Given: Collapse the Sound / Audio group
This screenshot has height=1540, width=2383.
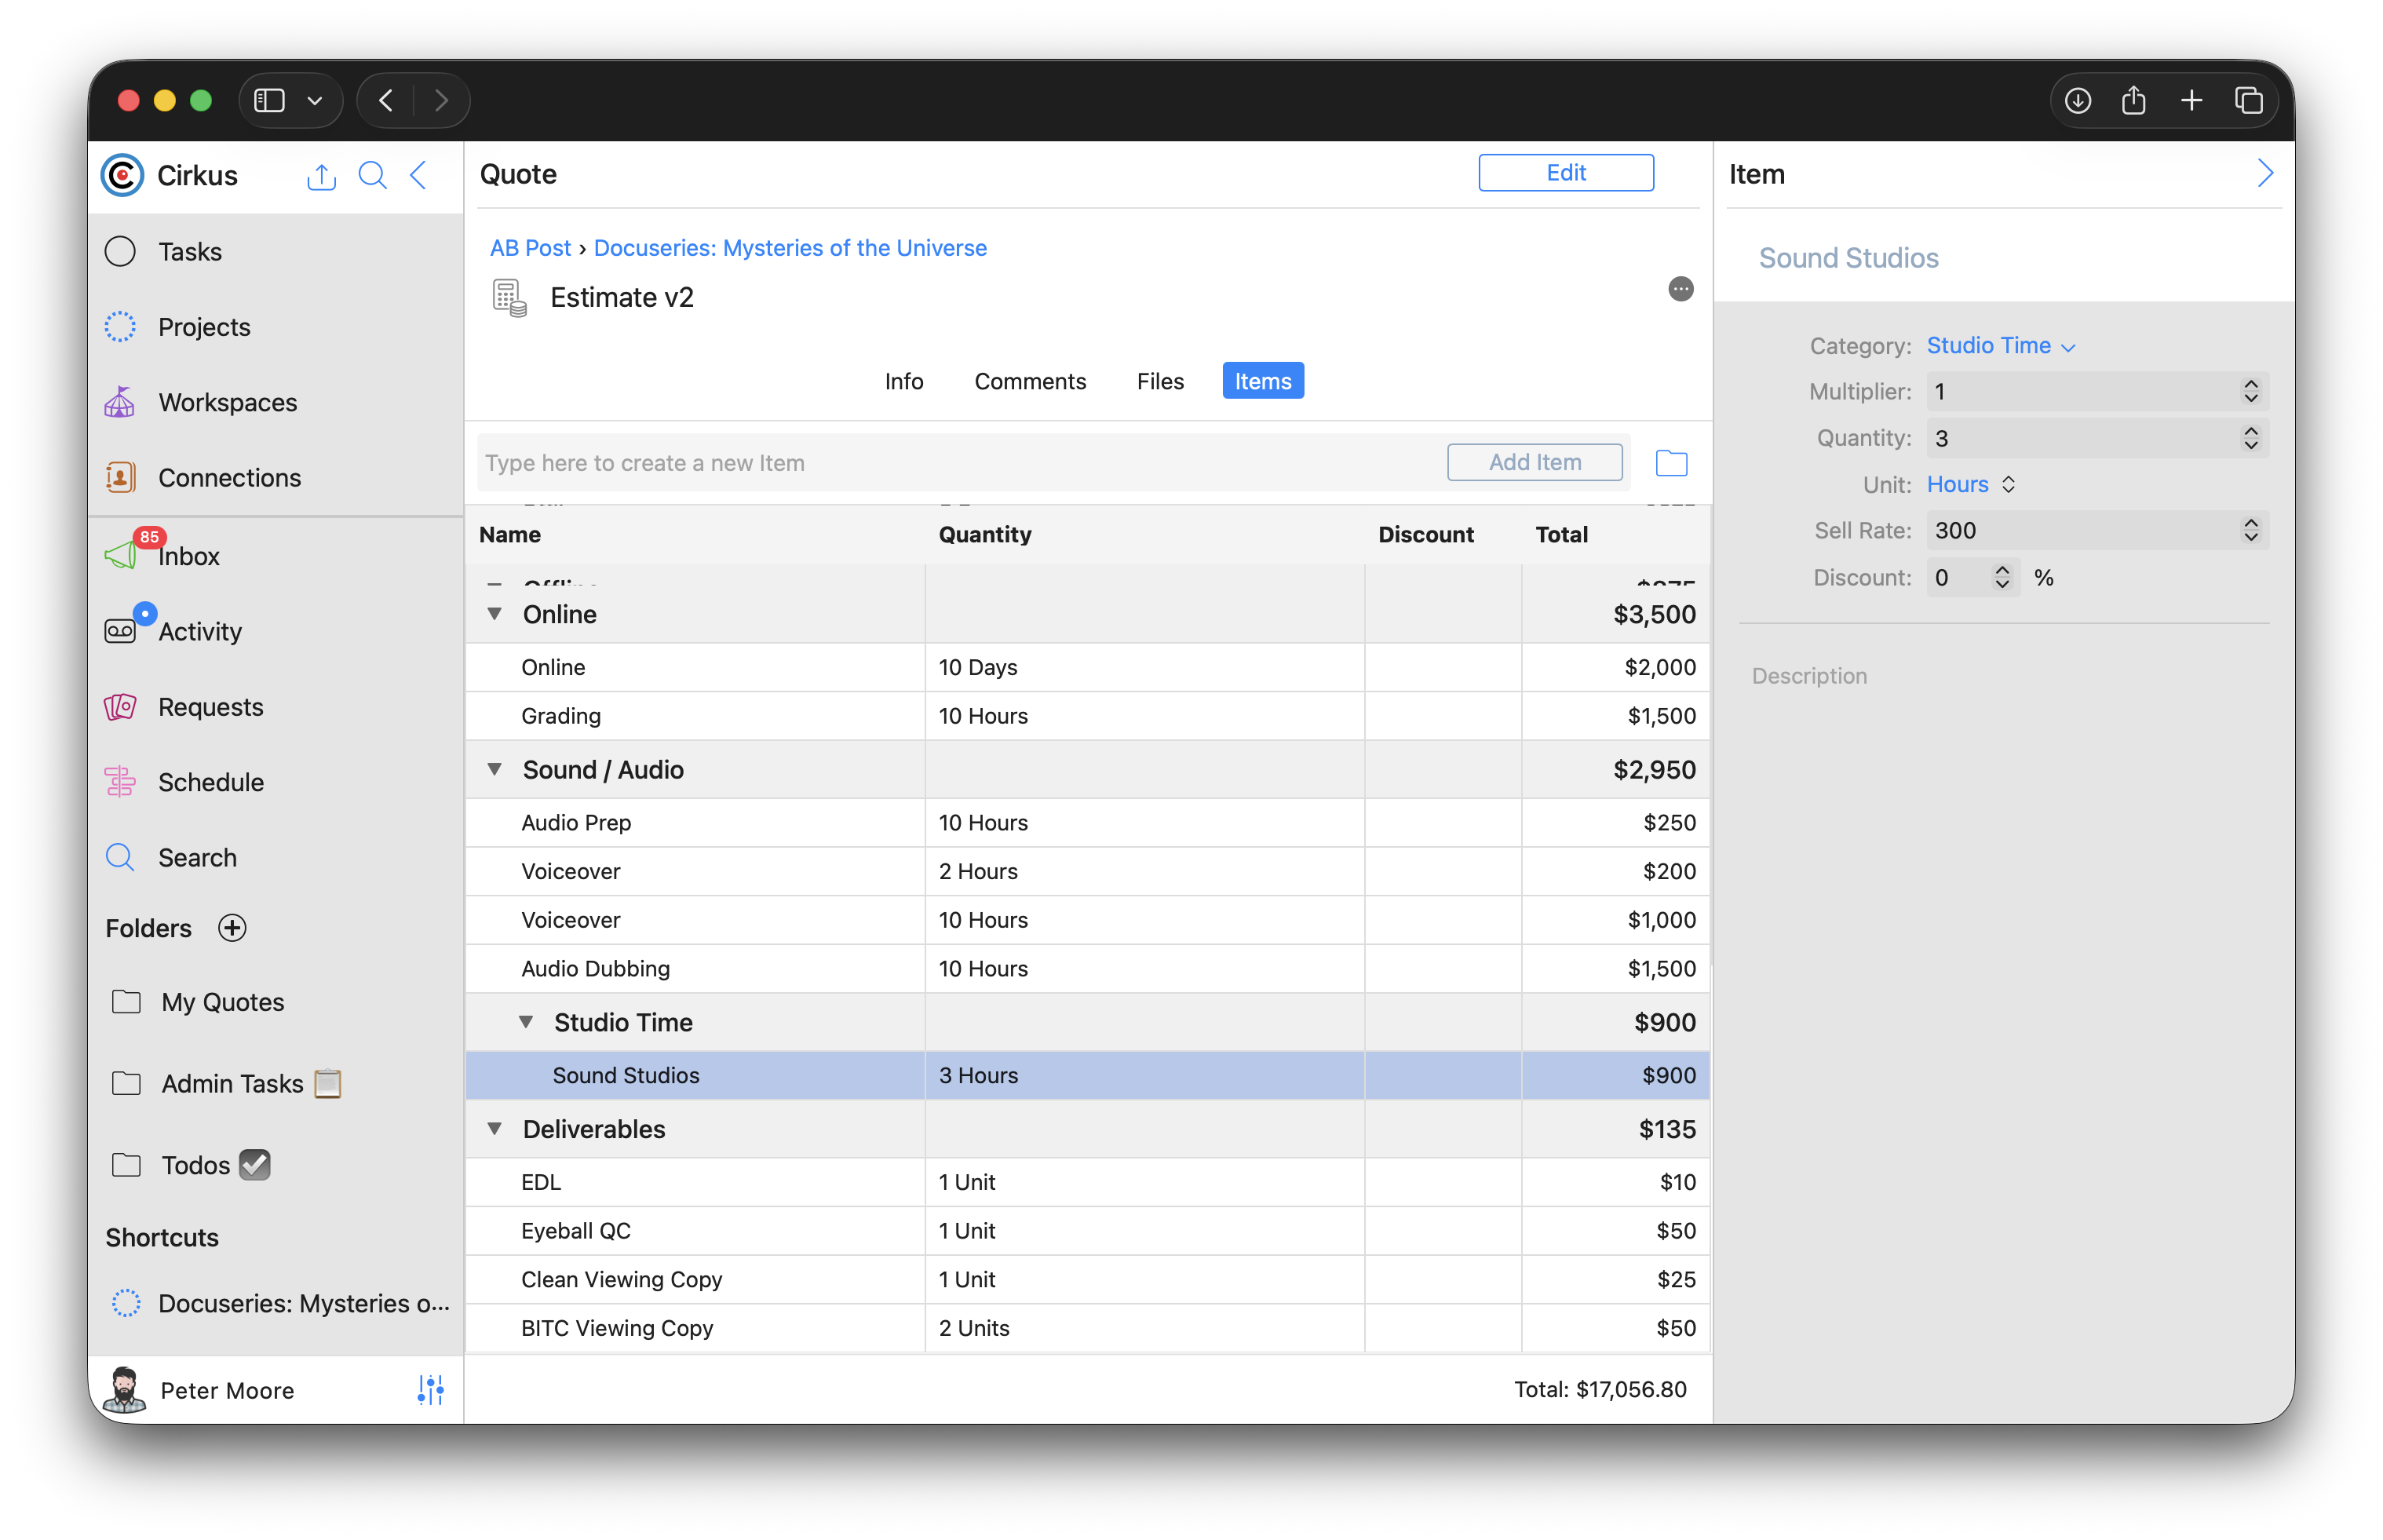Looking at the screenshot, I should click(x=494, y=769).
